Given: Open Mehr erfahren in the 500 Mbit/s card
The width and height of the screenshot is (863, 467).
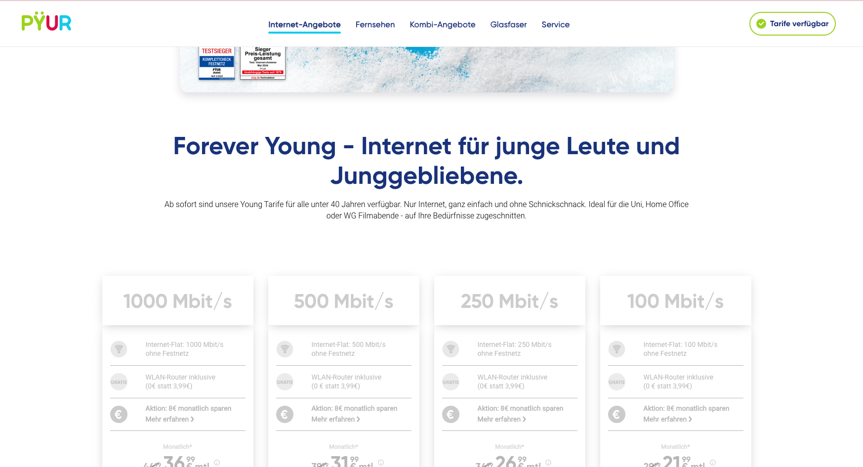Looking at the screenshot, I should [335, 419].
